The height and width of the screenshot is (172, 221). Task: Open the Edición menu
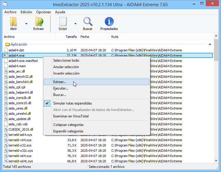[x=26, y=12]
